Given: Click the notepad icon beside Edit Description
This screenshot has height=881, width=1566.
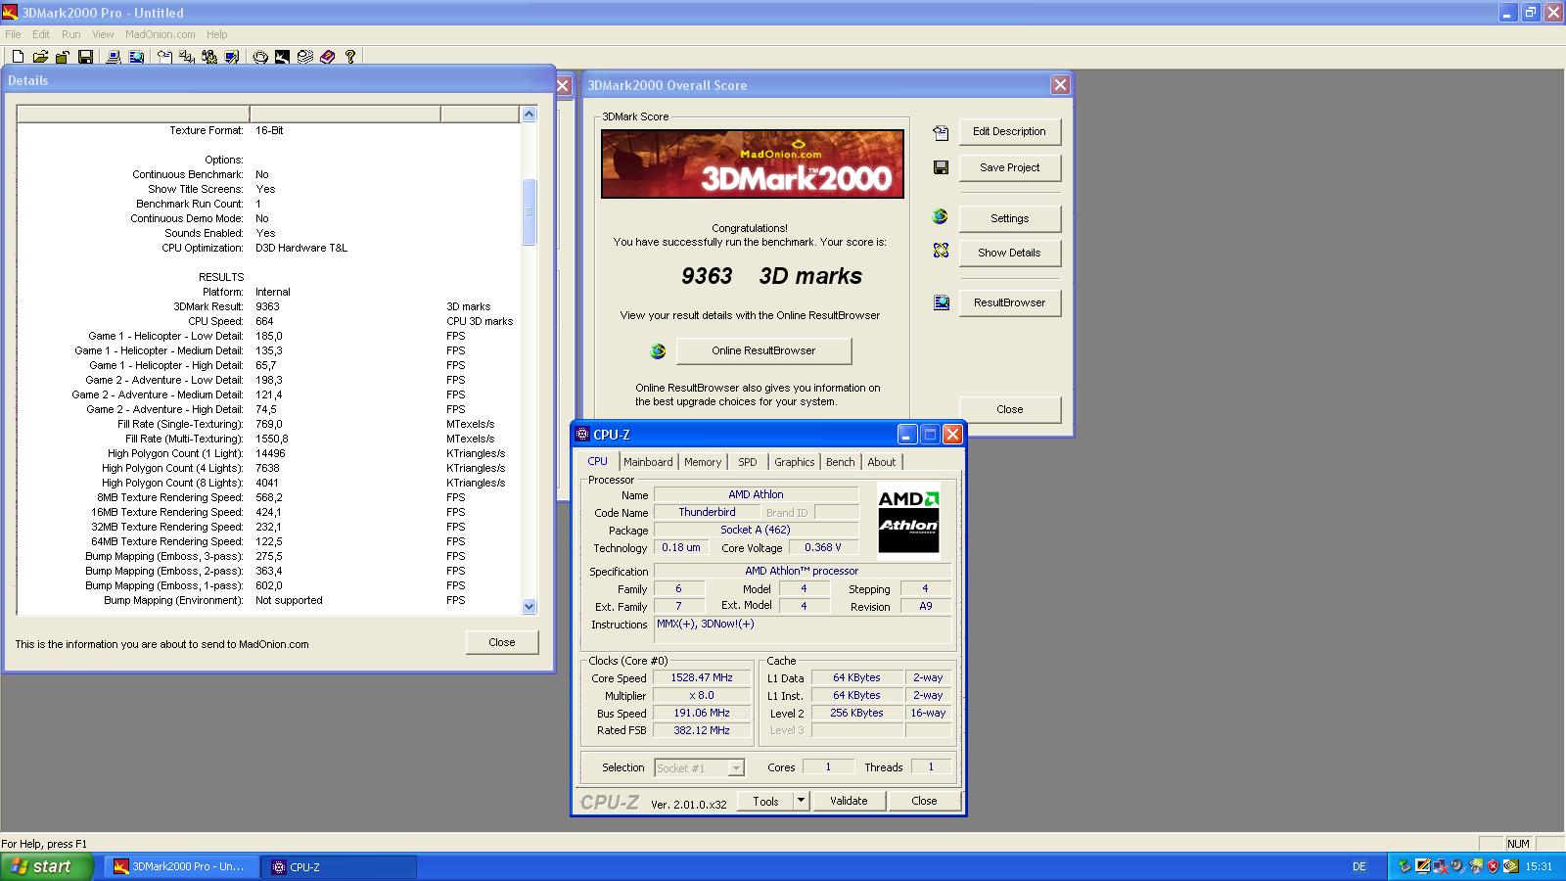Looking at the screenshot, I should (941, 132).
